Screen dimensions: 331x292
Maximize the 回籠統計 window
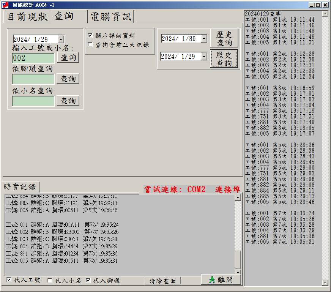(318, 5)
